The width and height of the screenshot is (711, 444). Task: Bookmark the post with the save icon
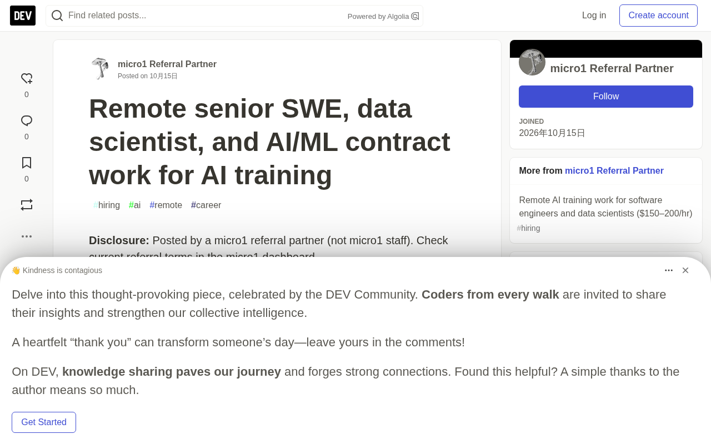[27, 163]
